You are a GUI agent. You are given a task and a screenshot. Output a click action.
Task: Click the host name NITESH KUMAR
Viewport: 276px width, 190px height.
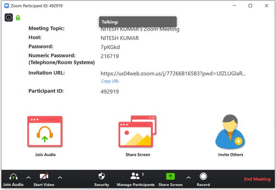[x=120, y=38]
